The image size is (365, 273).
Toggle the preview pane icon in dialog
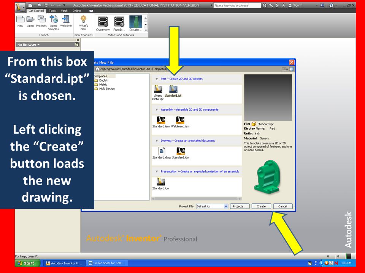point(292,69)
